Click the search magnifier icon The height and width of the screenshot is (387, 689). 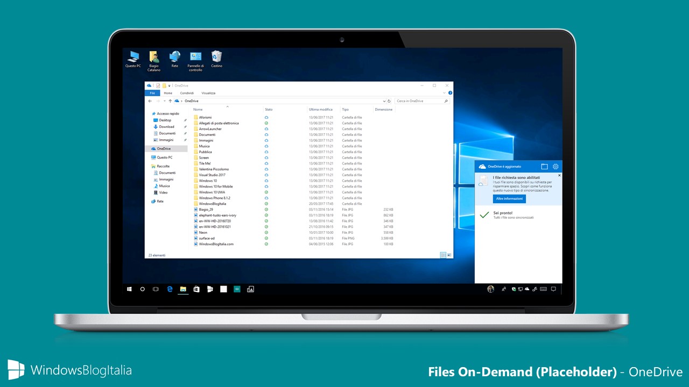tap(446, 101)
